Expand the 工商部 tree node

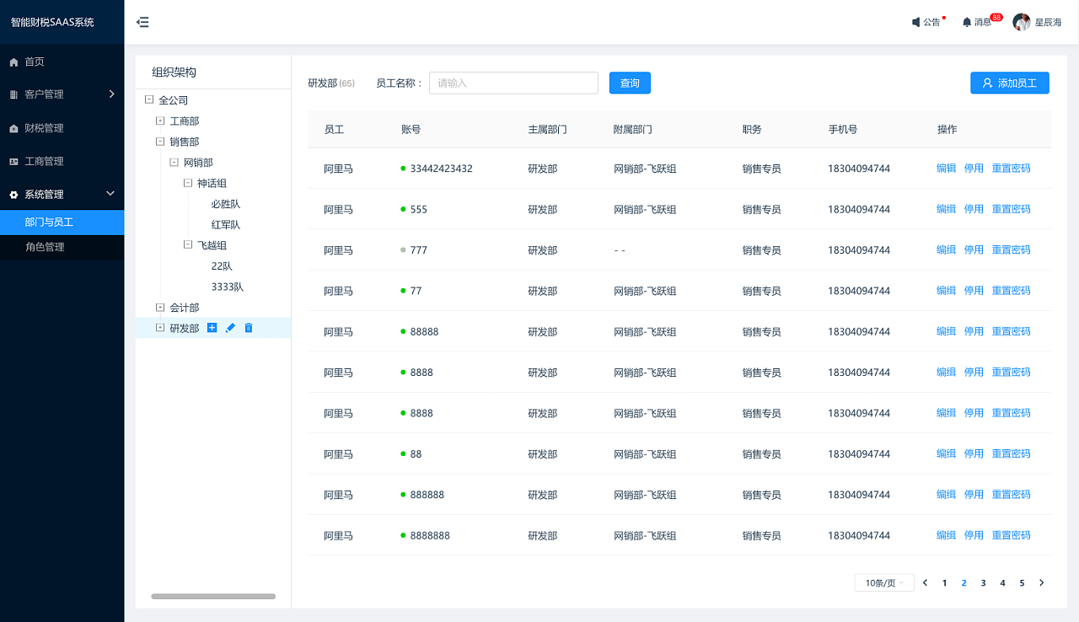pos(160,121)
